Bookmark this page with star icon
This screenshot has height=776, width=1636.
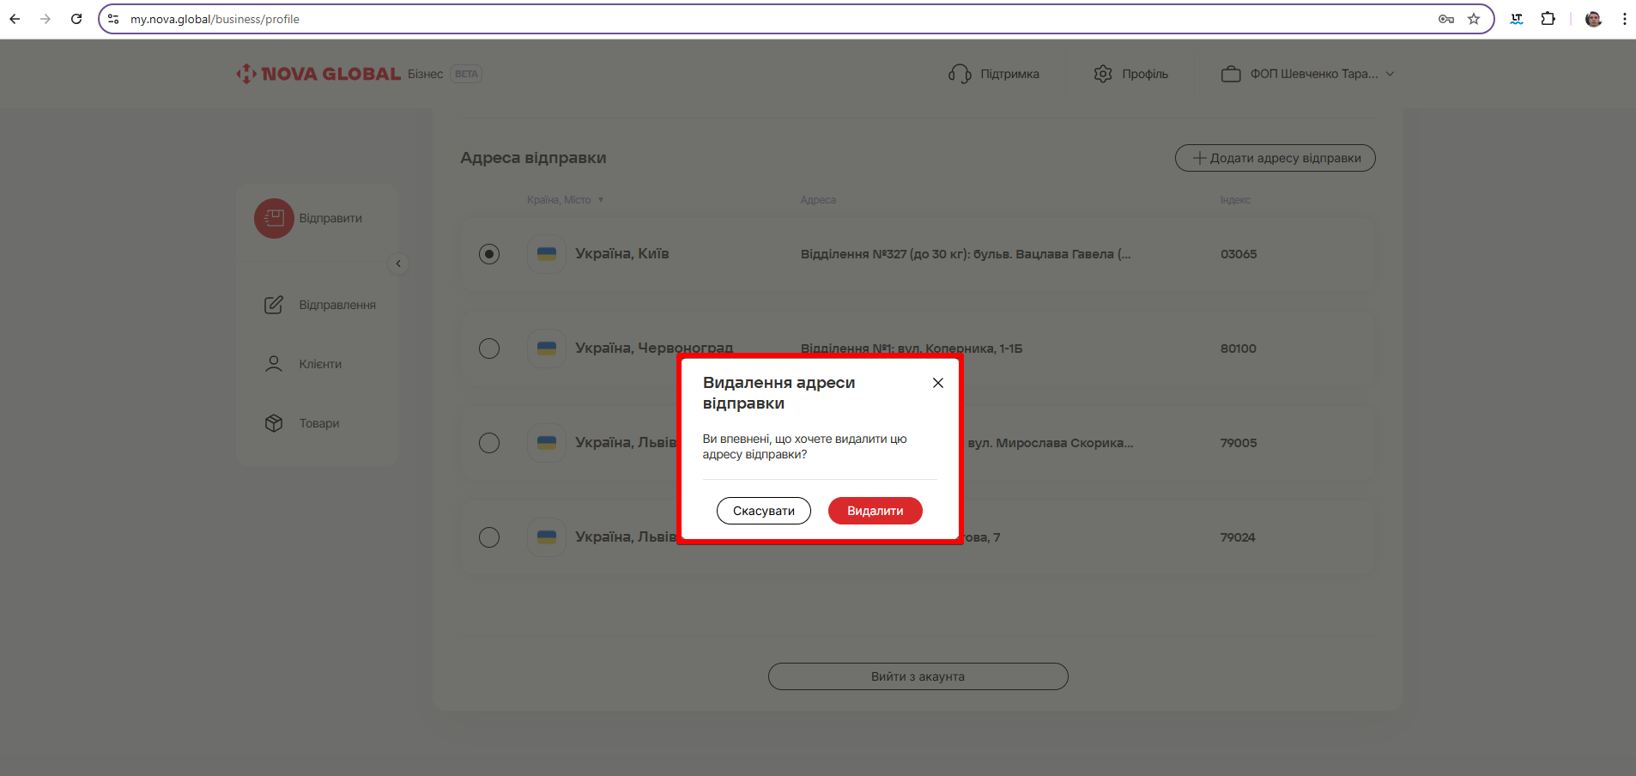pos(1474,19)
